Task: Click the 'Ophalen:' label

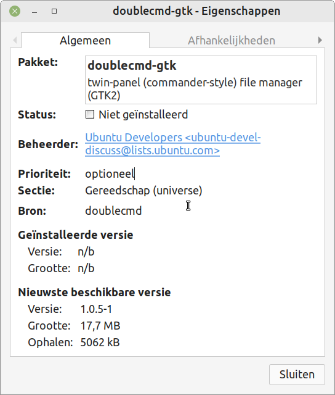Action: pyautogui.click(x=50, y=343)
